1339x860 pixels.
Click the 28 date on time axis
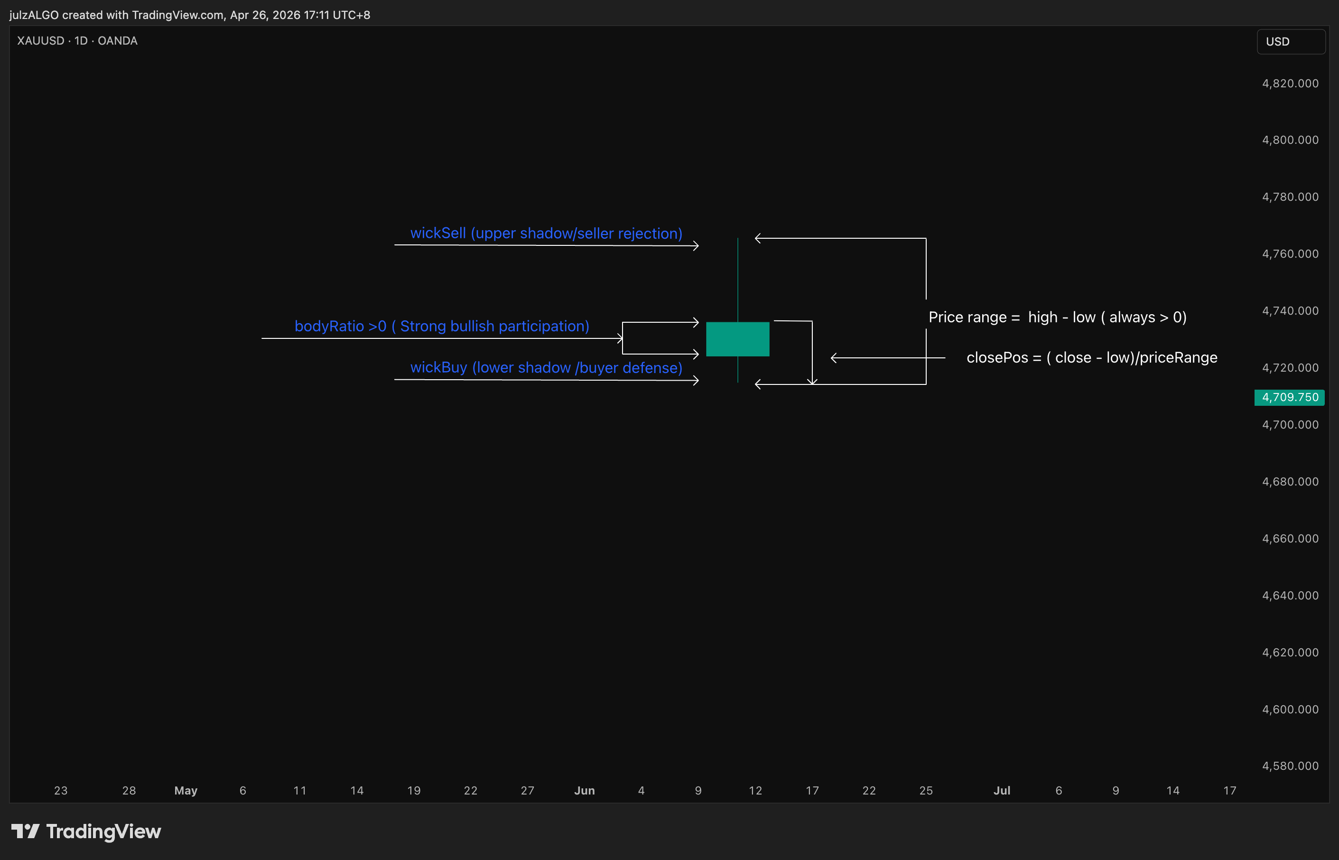tap(129, 791)
